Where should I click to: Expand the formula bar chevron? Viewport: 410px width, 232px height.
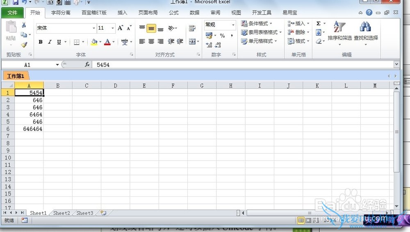click(x=396, y=64)
